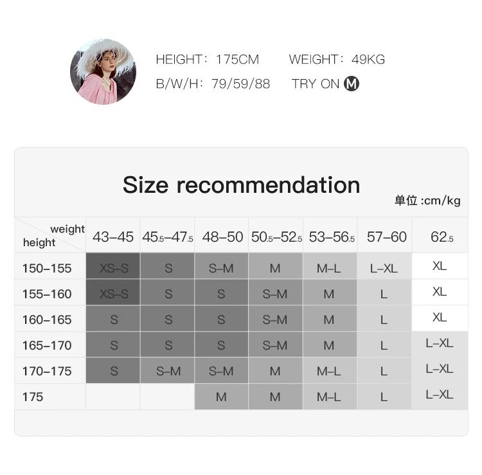
Task: Click the XL cell in the 160–165 row
Action: [440, 318]
